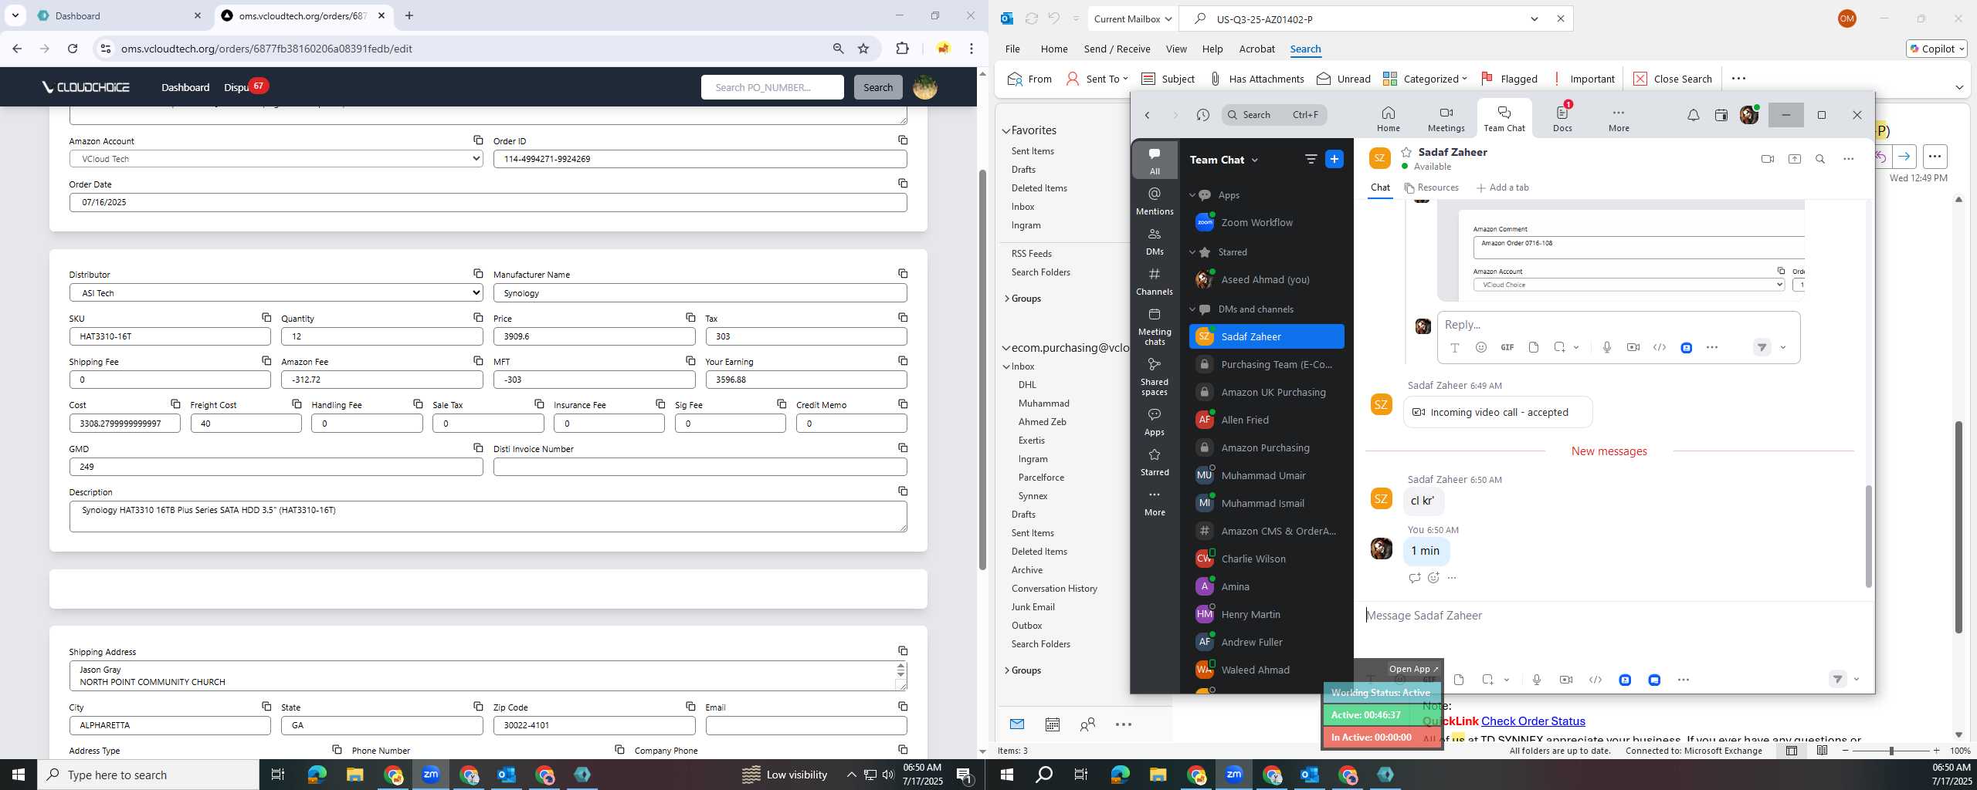1977x790 pixels.
Task: Click the OMS page vertical scrollbar
Action: 982,370
